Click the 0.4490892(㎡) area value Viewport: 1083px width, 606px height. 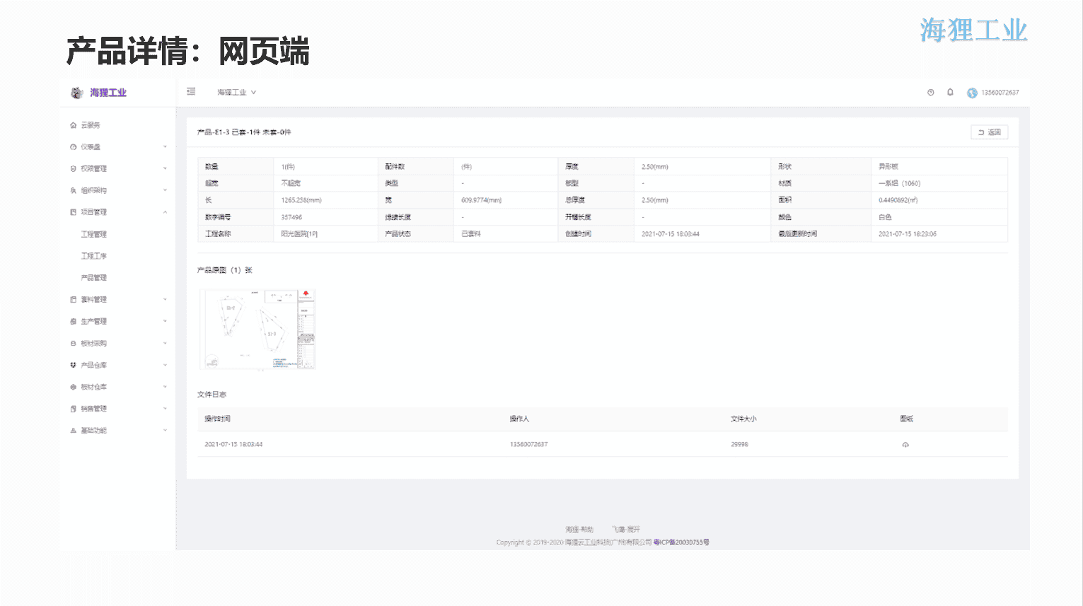898,200
